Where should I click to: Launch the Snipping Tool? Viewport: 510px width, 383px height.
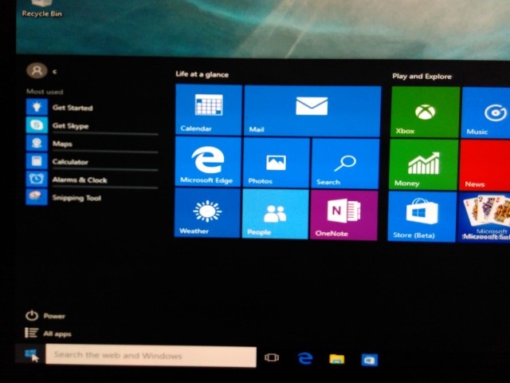pyautogui.click(x=92, y=197)
